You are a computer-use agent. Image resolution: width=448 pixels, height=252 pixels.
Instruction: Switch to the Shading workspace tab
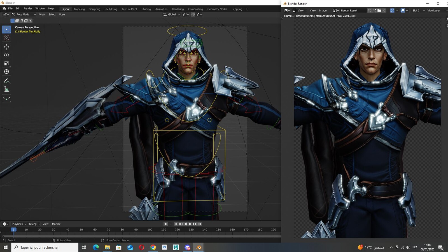pos(146,9)
